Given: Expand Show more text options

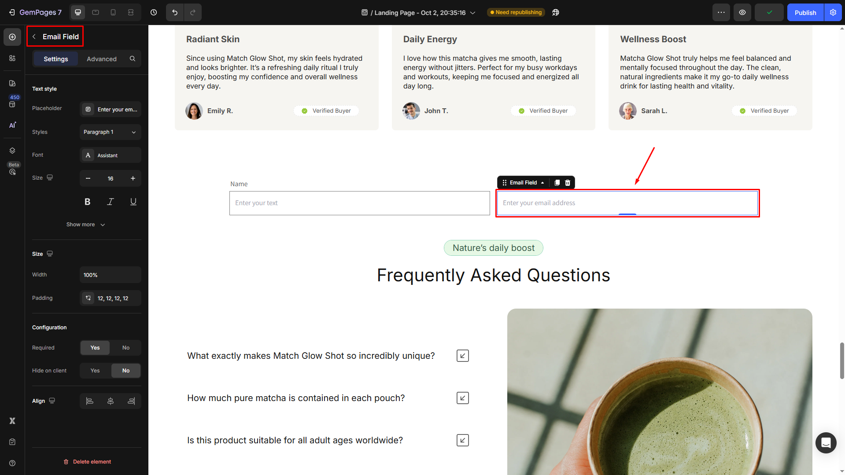Looking at the screenshot, I should click(x=86, y=225).
